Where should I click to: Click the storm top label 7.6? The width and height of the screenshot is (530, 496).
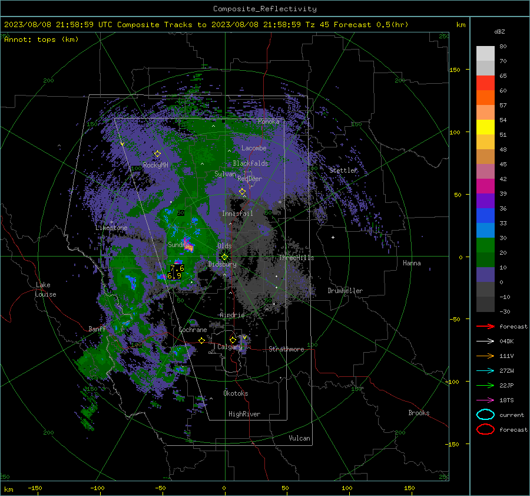coord(177,268)
